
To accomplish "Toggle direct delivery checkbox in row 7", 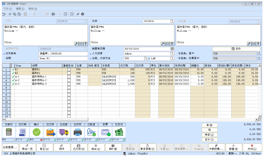I will (69, 91).
